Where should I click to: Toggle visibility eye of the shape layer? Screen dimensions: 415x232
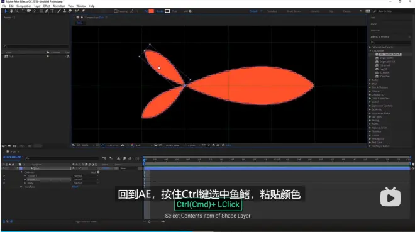coord(4,168)
